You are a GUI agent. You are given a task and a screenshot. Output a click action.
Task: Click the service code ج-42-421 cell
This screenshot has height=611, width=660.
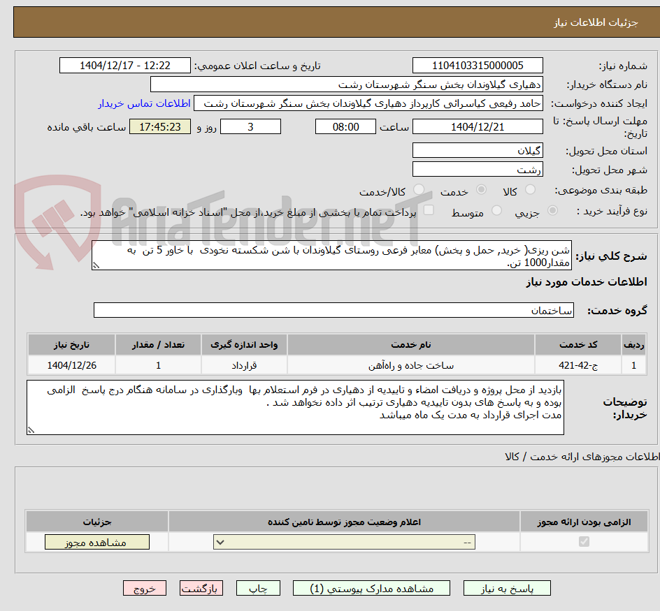point(578,365)
